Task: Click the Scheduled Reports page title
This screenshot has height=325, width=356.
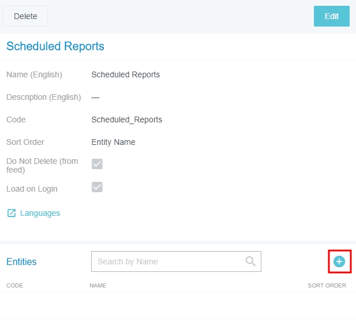Action: click(55, 47)
